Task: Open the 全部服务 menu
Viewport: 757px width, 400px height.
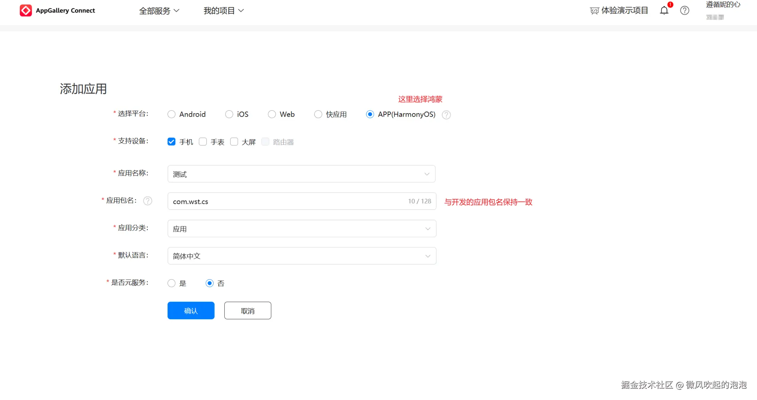Action: pyautogui.click(x=159, y=11)
